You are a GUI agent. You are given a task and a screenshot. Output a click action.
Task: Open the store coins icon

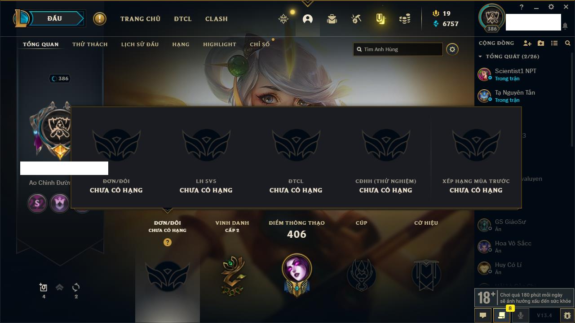[405, 19]
